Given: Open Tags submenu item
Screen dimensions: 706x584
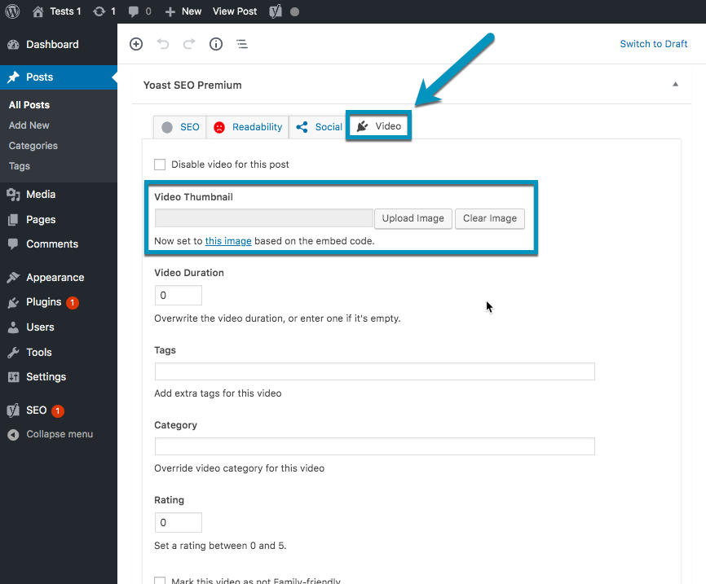Looking at the screenshot, I should (20, 166).
